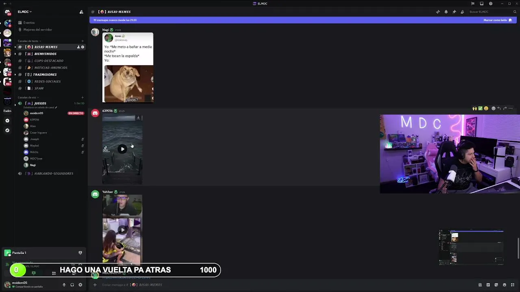Switch to BIENVENIDOS channel
520x292 pixels.
pyautogui.click(x=50, y=54)
